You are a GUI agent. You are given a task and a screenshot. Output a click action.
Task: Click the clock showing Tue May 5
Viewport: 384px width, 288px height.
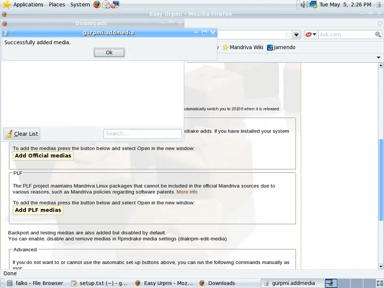[x=345, y=4]
